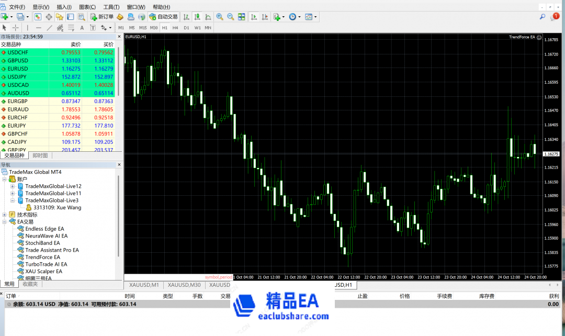Select TrendForce EA in navigator
The height and width of the screenshot is (336, 565).
[x=42, y=257]
